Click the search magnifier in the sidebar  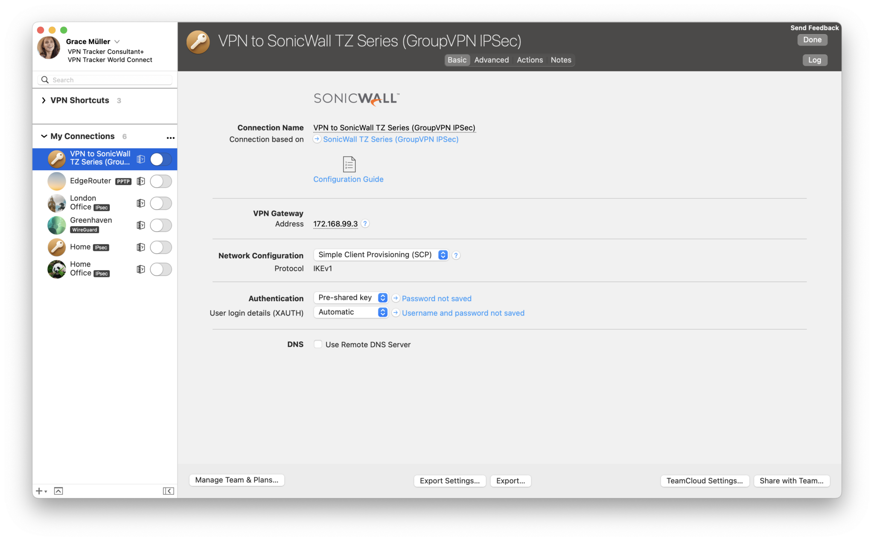click(x=45, y=80)
